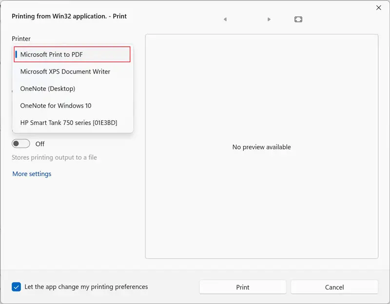Go to previous preview page arrow
The image size is (390, 304).
point(225,19)
